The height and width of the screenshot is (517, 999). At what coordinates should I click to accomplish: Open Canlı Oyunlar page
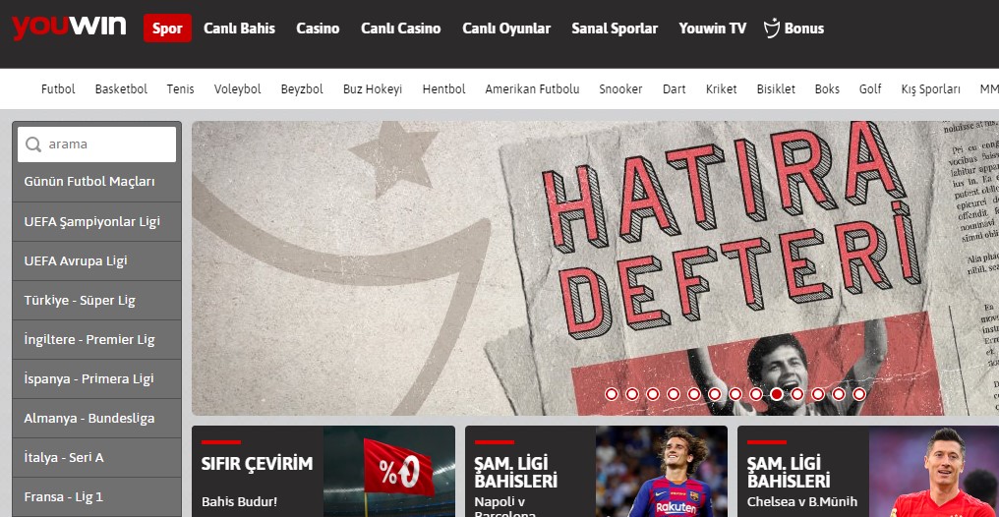[506, 29]
